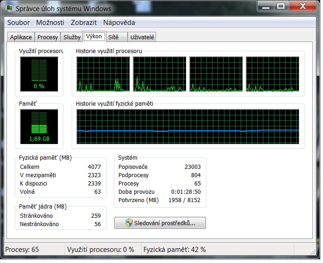Viewport: 323px width, 263px height.
Task: Maximize the Task Manager window
Action: pyautogui.click(x=281, y=6)
